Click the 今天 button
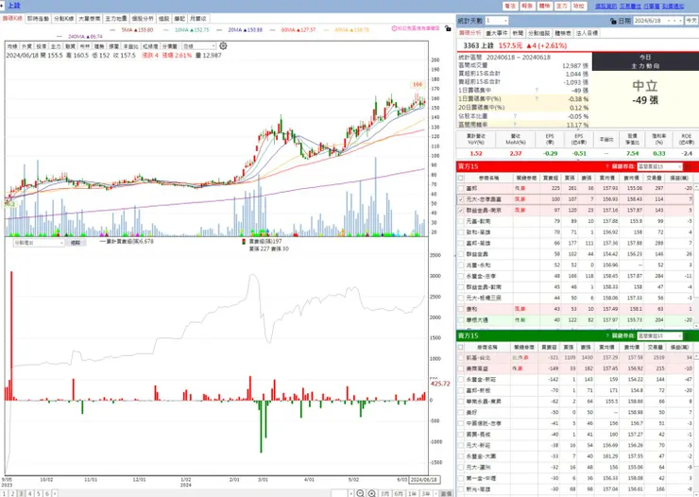Screen dimensions: 699x497 [x=691, y=21]
